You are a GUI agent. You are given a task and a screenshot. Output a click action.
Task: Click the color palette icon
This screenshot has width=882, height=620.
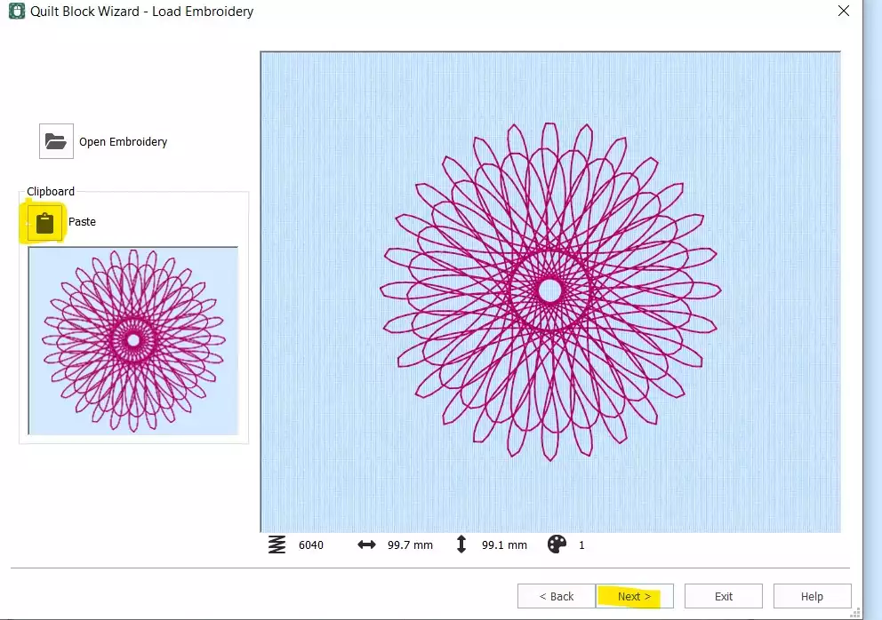[x=557, y=544]
